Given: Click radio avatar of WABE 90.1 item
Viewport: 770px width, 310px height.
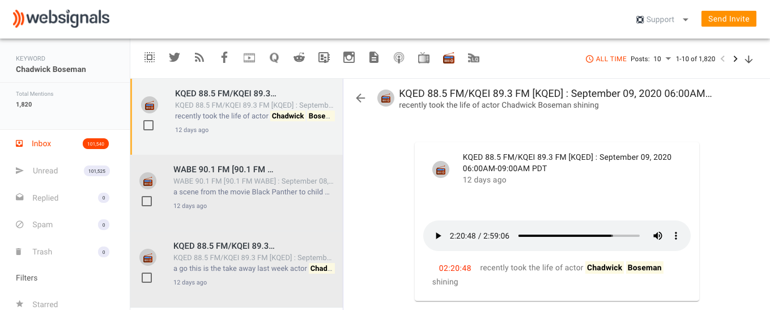Looking at the screenshot, I should pos(148,181).
